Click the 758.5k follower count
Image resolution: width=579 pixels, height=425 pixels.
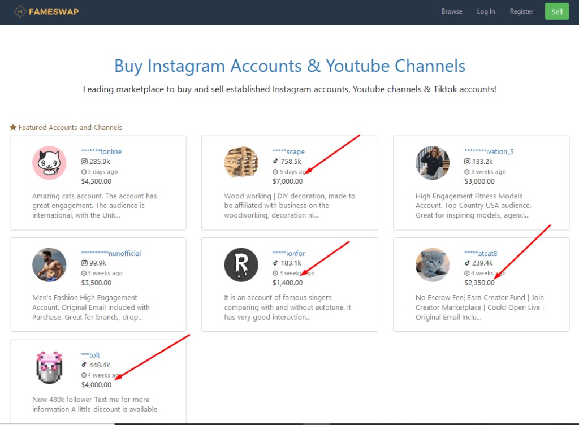click(291, 162)
